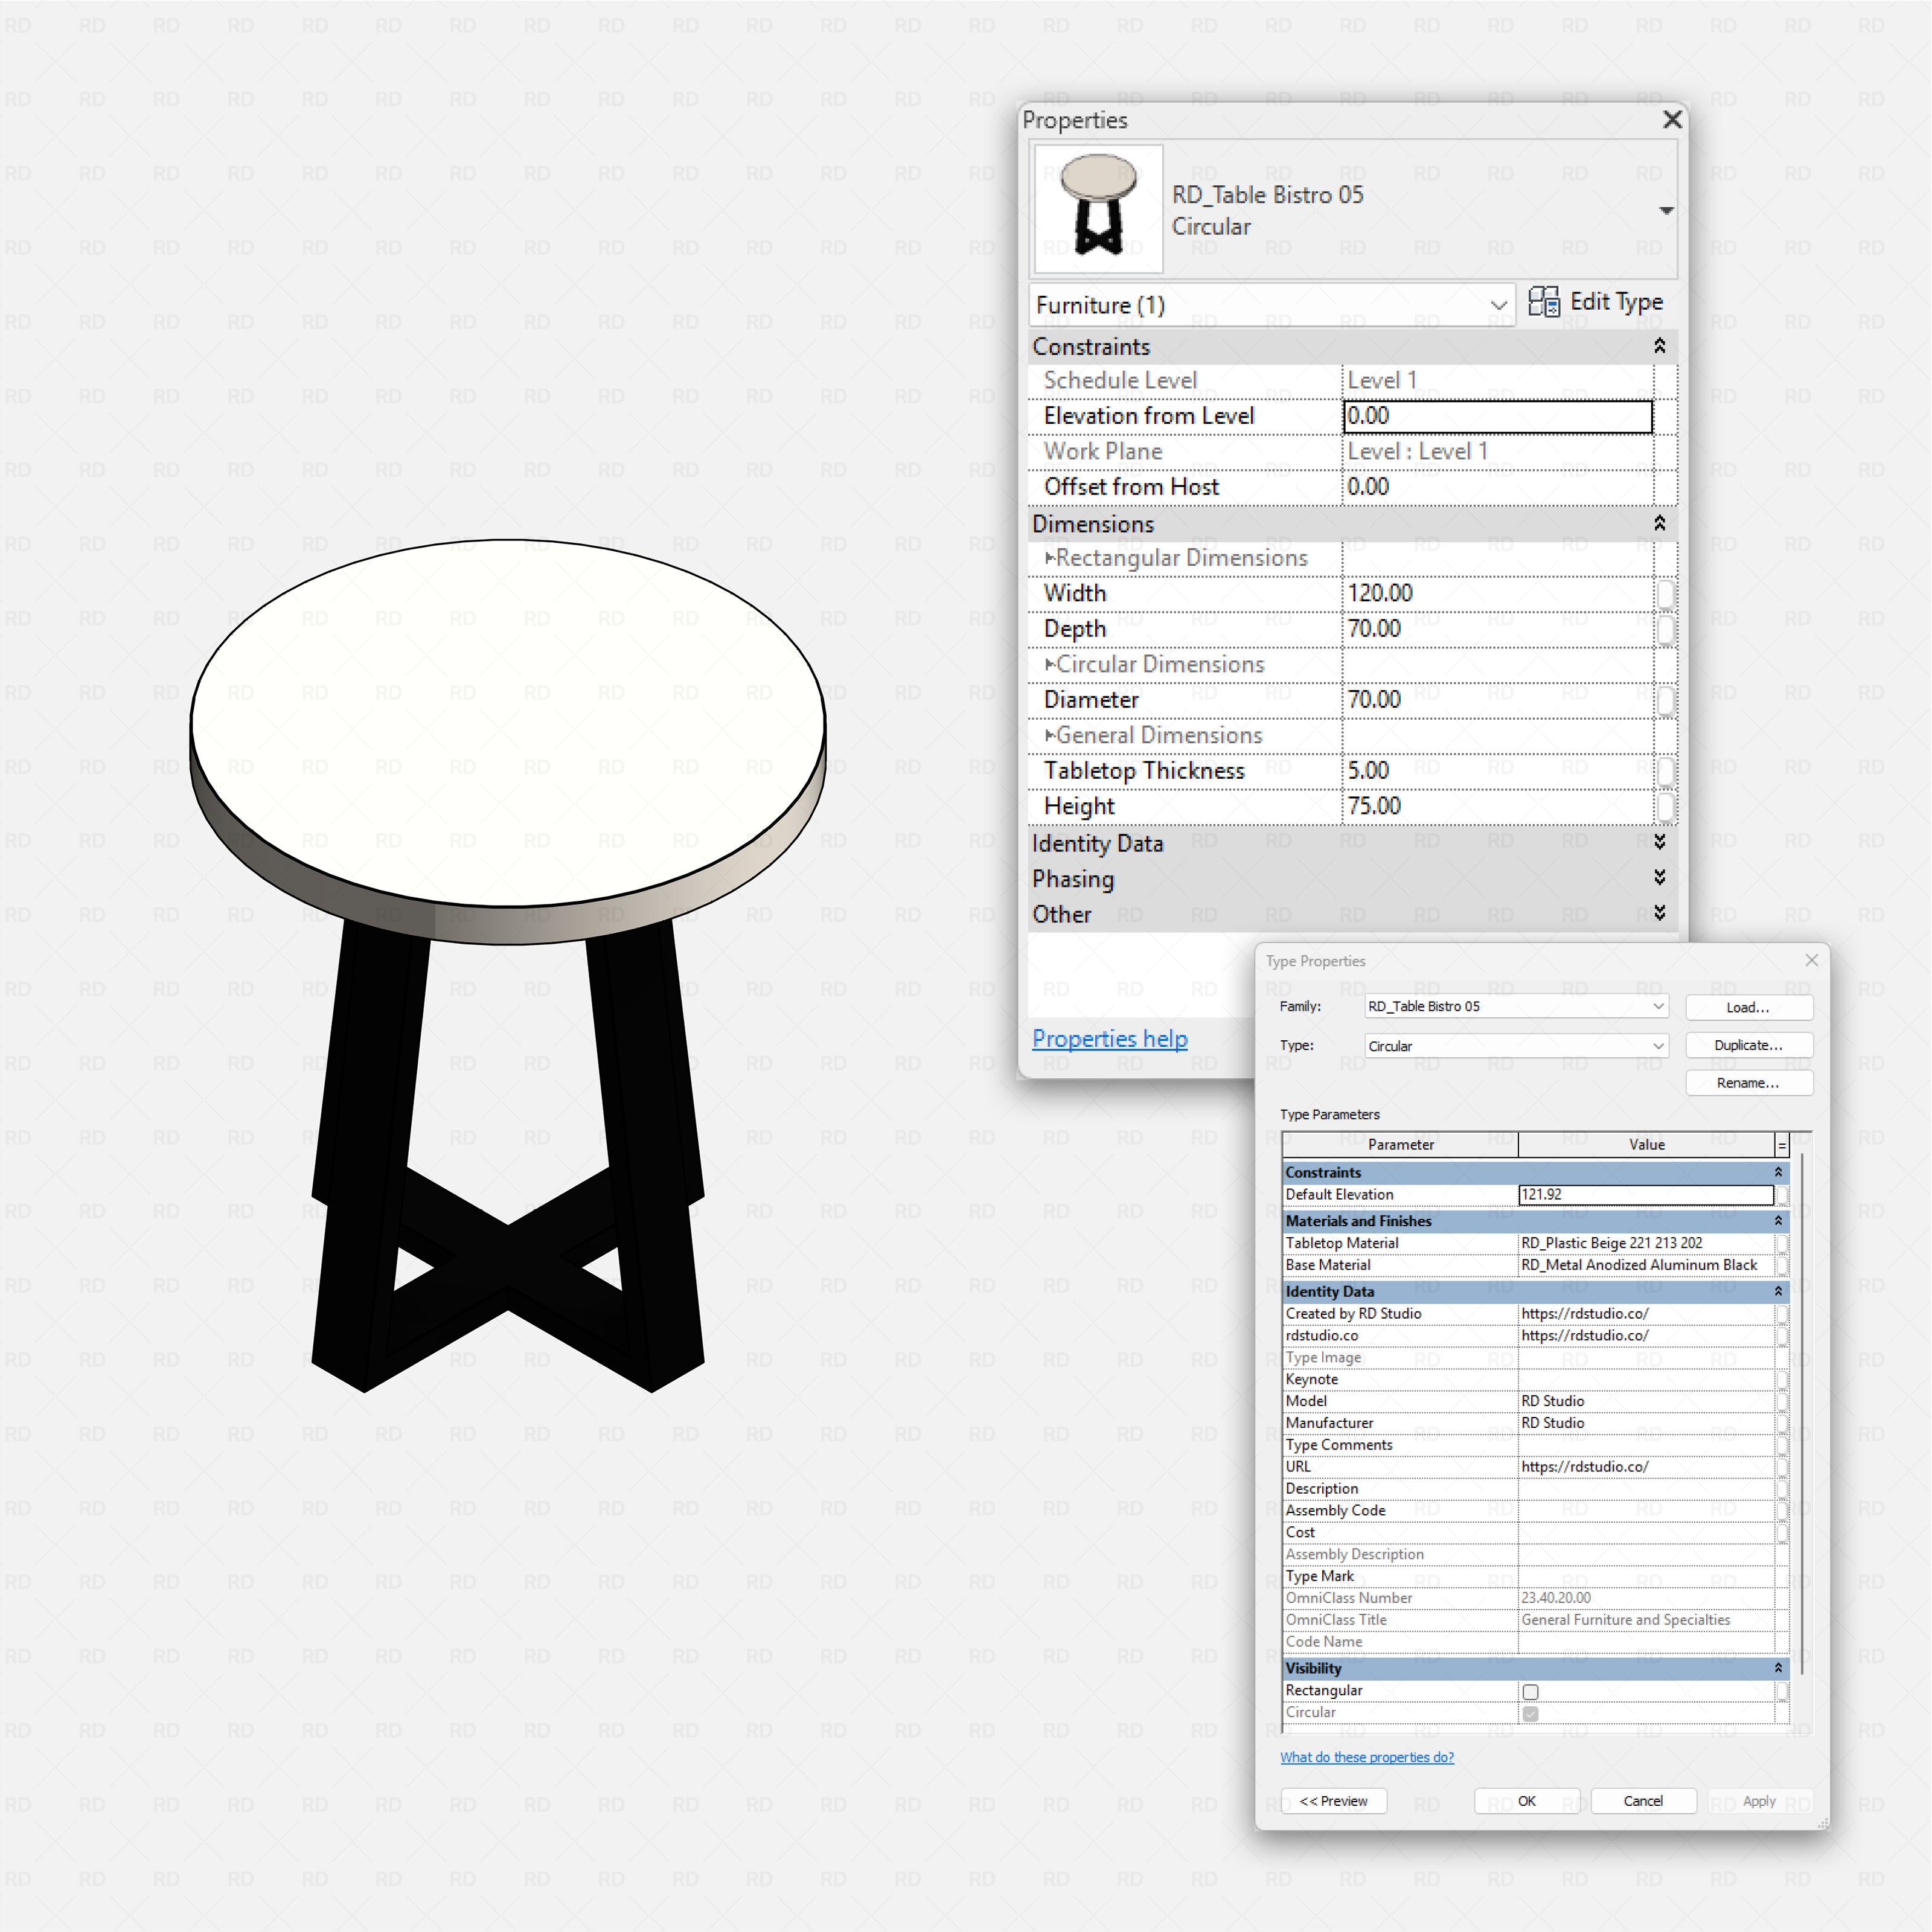Open the Type dropdown showing Circular
Screen dimensions: 1932x1932
(x=1516, y=1046)
